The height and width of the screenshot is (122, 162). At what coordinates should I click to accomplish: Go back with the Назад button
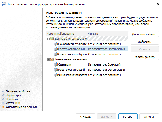[x=85, y=117]
